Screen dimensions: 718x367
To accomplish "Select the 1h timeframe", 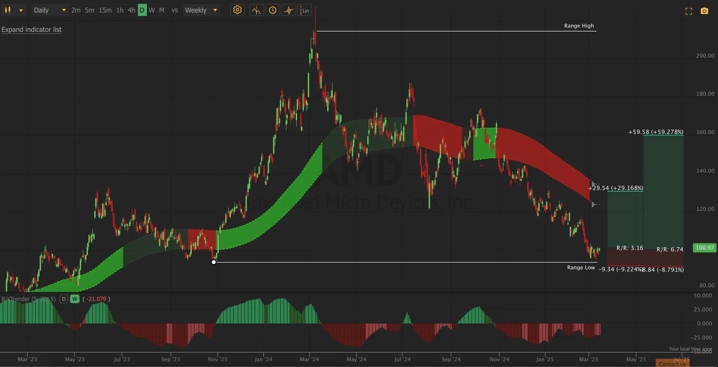I will pyautogui.click(x=120, y=10).
